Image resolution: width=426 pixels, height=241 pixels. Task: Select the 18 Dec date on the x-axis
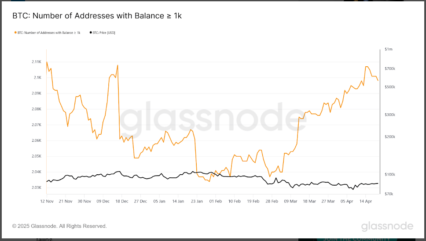[x=121, y=201]
